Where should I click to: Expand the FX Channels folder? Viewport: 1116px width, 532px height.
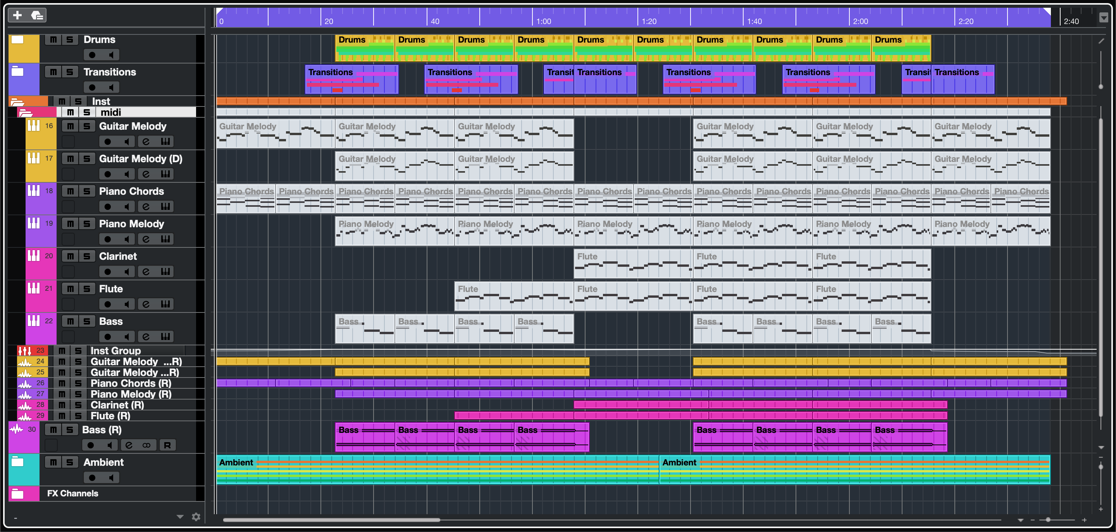pyautogui.click(x=17, y=493)
